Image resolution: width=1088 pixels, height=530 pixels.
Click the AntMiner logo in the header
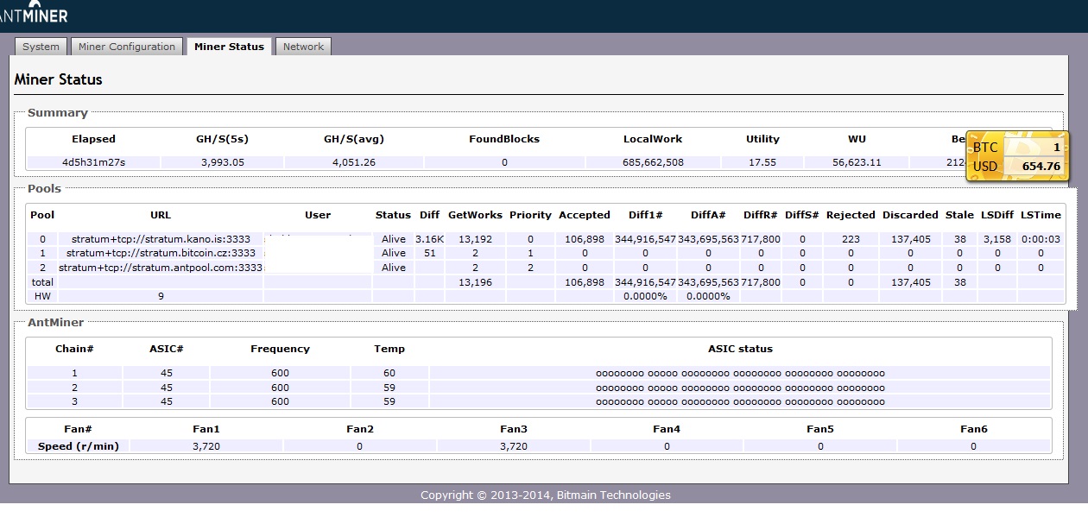pyautogui.click(x=35, y=15)
